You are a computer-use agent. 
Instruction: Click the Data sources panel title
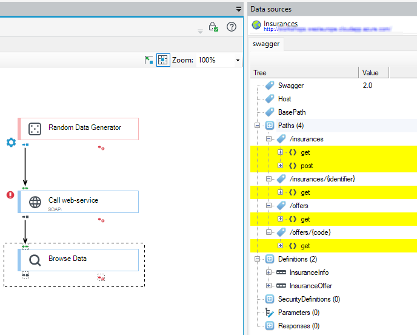click(271, 9)
